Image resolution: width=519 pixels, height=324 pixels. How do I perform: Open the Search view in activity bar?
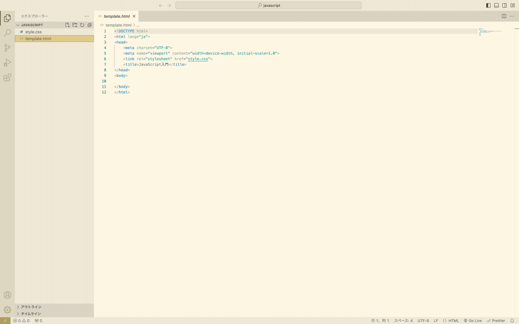point(7,33)
